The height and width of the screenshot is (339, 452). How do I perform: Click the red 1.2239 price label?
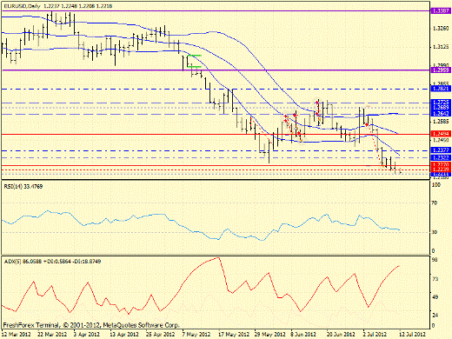point(441,169)
